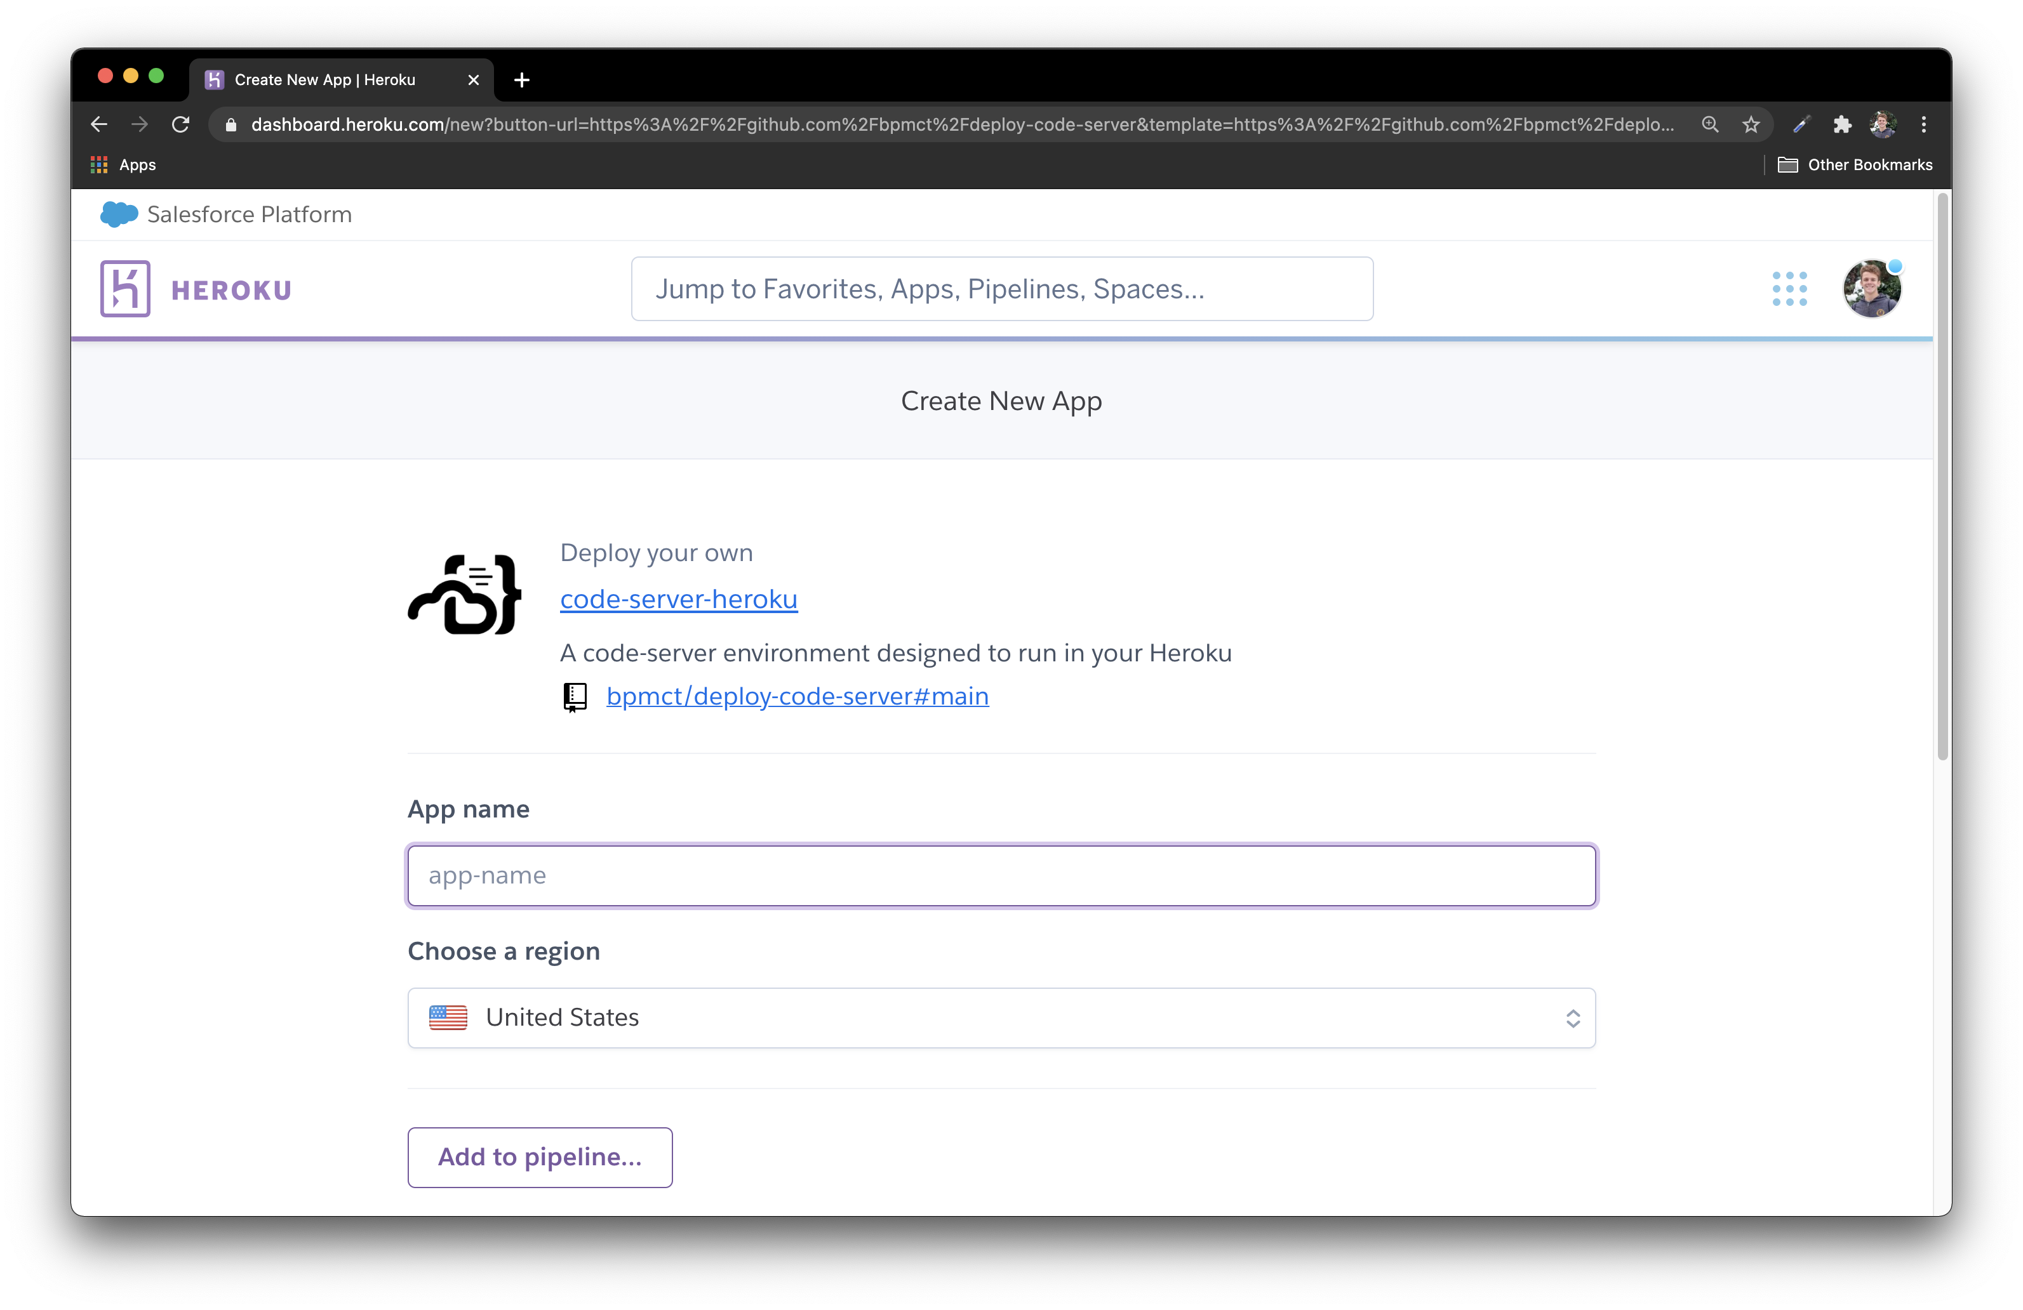This screenshot has width=2023, height=1310.
Task: Click the browser address bar URL
Action: click(x=962, y=125)
